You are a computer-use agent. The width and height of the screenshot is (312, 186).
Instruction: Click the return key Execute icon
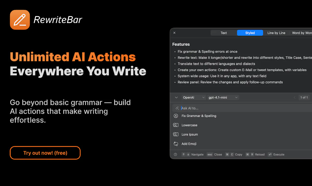270,154
